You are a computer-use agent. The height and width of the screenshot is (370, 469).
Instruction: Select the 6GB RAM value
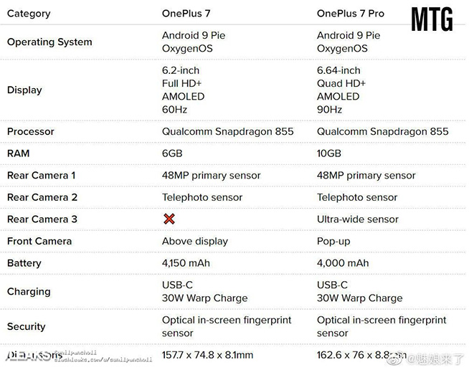tap(174, 153)
